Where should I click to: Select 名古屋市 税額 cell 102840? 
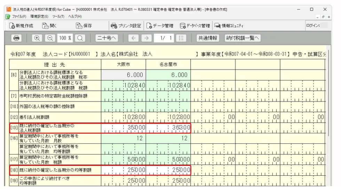click(168, 86)
